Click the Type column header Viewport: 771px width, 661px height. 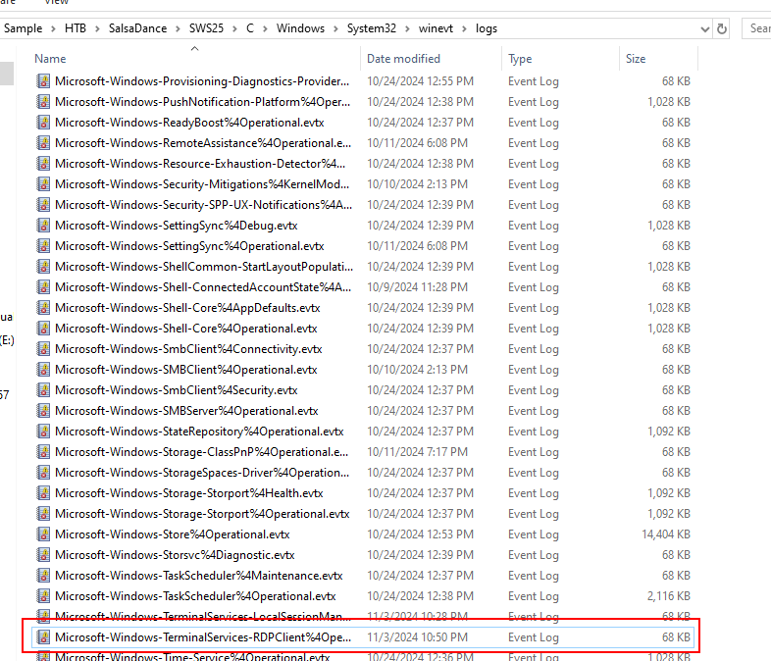[520, 59]
